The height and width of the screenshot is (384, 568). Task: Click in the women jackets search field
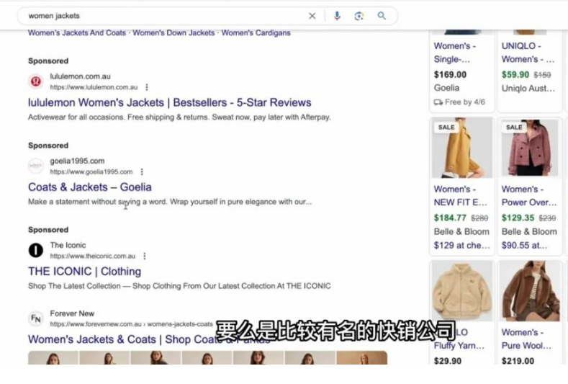click(163, 16)
